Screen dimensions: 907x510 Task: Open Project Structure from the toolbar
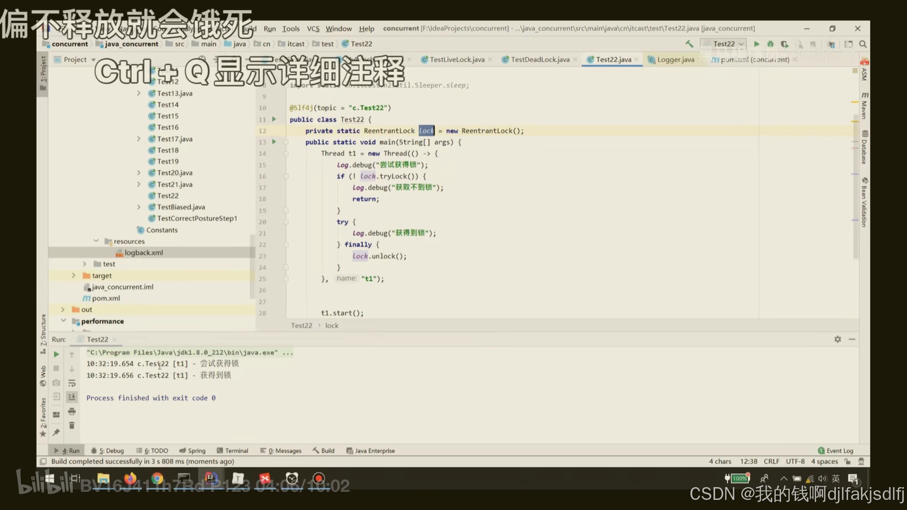coord(832,44)
